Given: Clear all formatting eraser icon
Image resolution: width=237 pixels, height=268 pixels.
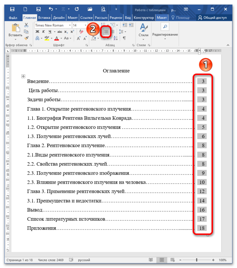Looking at the screenshot, I should point(81,32).
